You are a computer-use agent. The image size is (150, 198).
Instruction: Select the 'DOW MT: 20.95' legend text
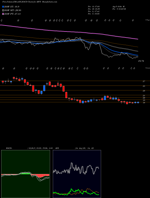click(13, 10)
